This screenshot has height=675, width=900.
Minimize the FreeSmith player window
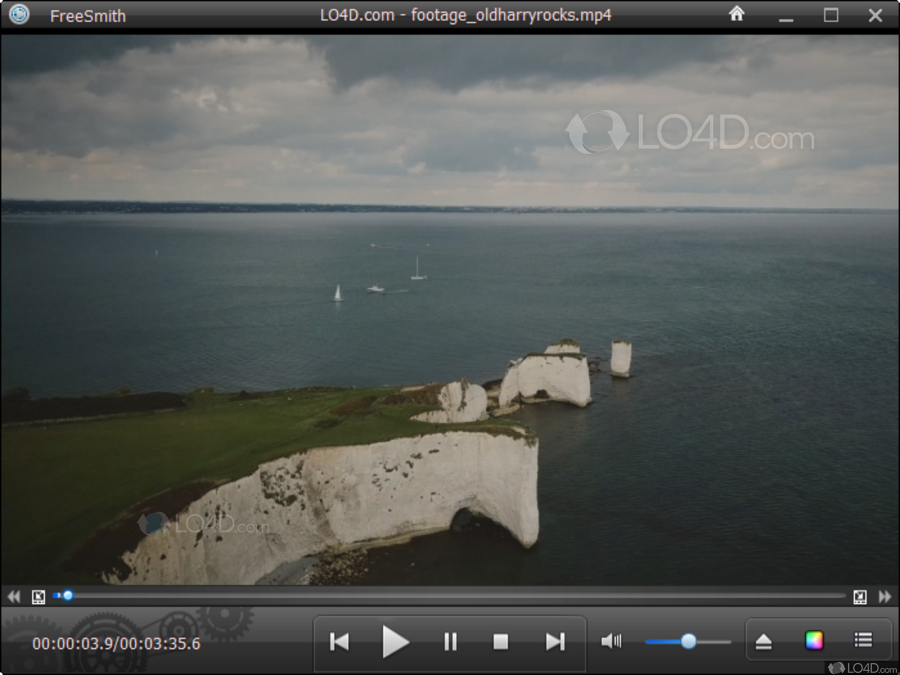pyautogui.click(x=786, y=20)
